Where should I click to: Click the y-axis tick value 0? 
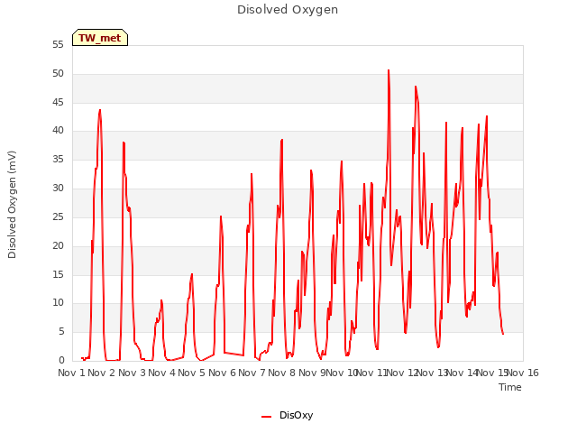61,360
